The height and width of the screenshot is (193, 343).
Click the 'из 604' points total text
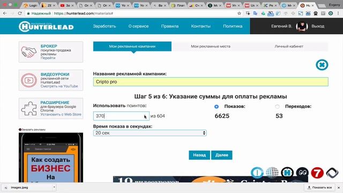(158, 116)
